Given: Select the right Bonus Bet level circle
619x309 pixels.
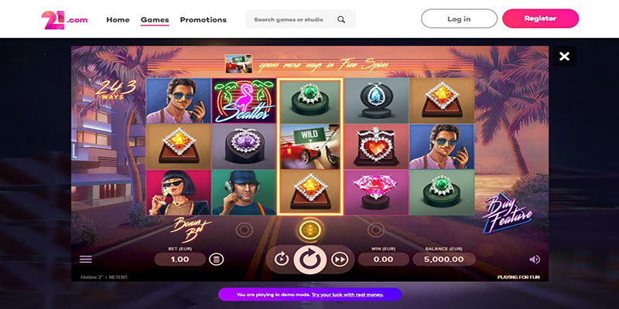Looking at the screenshot, I should 376,229.
